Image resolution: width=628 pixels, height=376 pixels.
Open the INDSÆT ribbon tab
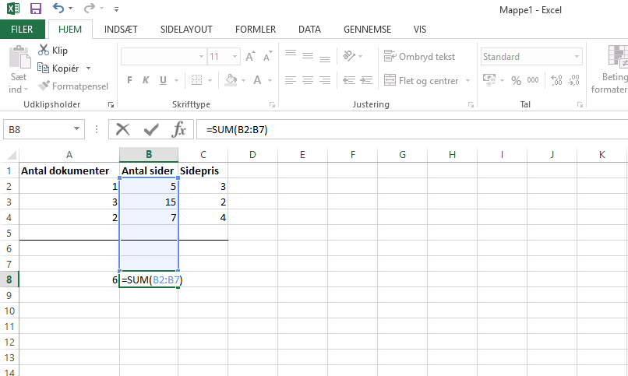pos(121,30)
